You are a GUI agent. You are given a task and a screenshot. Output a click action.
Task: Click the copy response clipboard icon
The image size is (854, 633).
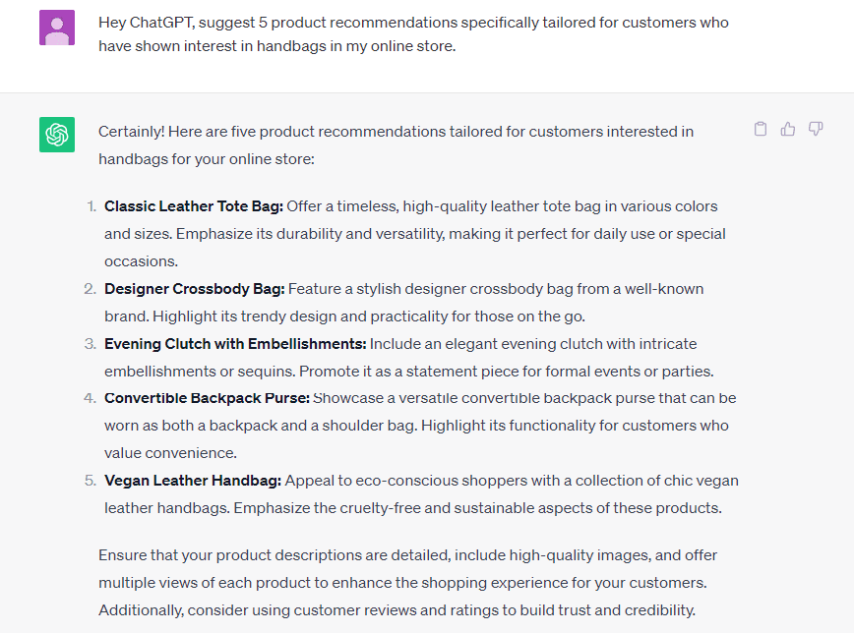tap(760, 128)
